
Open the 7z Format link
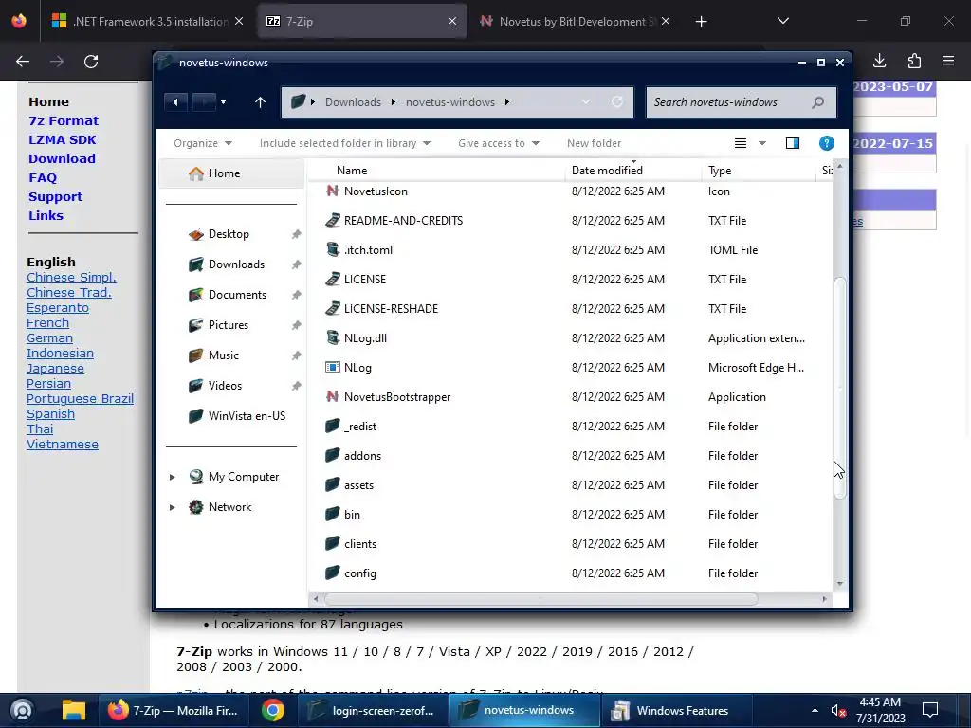[64, 120]
